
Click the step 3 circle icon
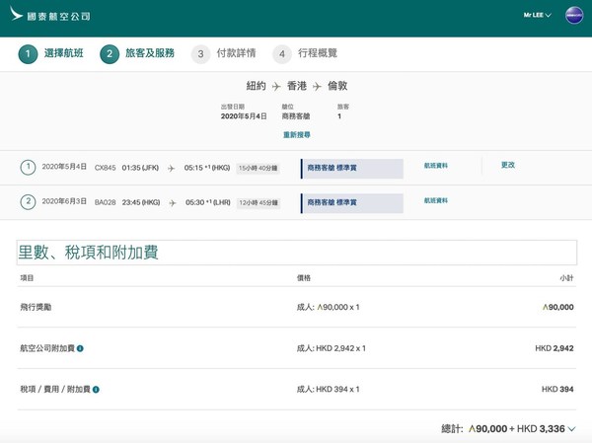tap(201, 54)
